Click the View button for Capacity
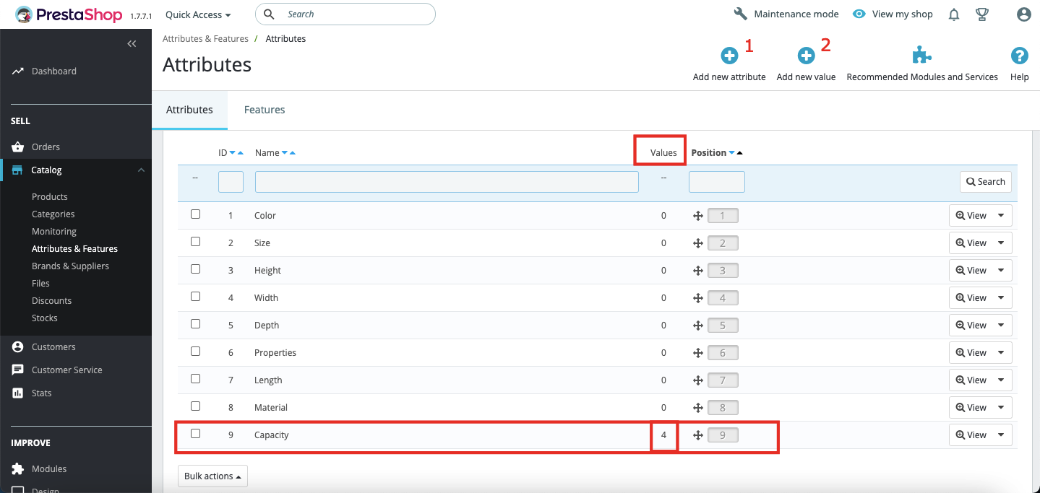Screen dimensions: 1040x493 click(x=971, y=435)
